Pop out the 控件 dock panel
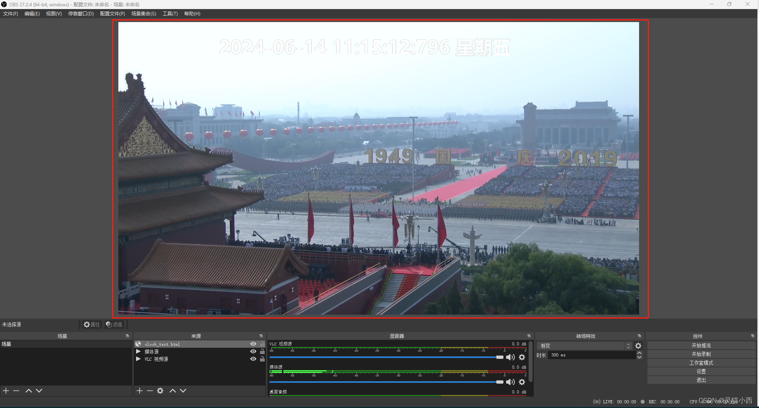This screenshot has height=408, width=759. pyautogui.click(x=753, y=336)
